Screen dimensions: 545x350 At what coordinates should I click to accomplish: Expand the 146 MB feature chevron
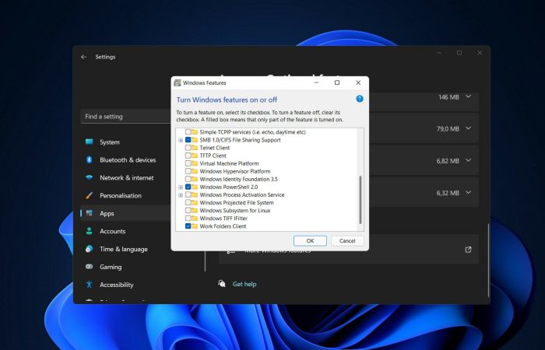pyautogui.click(x=468, y=96)
